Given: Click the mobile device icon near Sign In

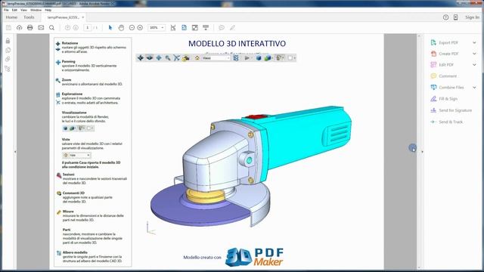Looking at the screenshot, I should [x=455, y=17].
